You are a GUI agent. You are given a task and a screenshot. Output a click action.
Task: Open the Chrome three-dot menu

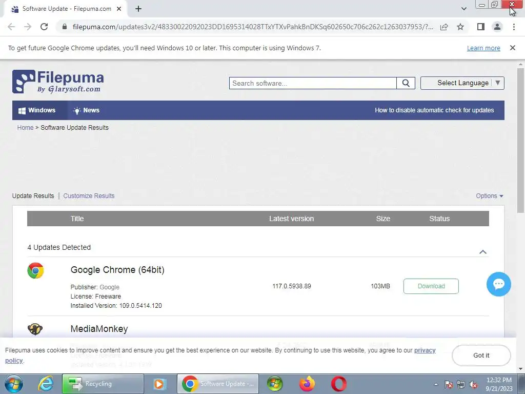tap(514, 27)
